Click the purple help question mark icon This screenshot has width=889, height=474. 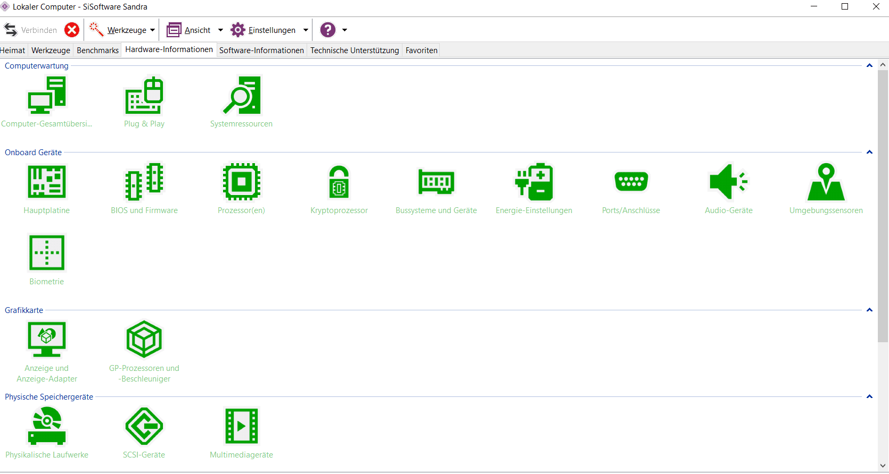(x=328, y=30)
